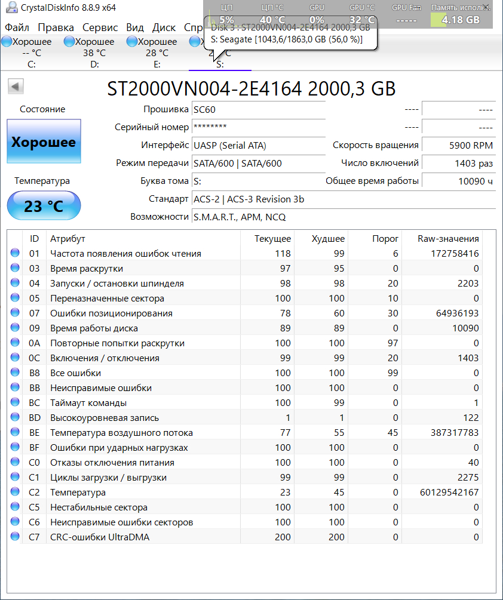This screenshot has height=600, width=503.
Task: Open the Правка menu
Action: pos(56,27)
